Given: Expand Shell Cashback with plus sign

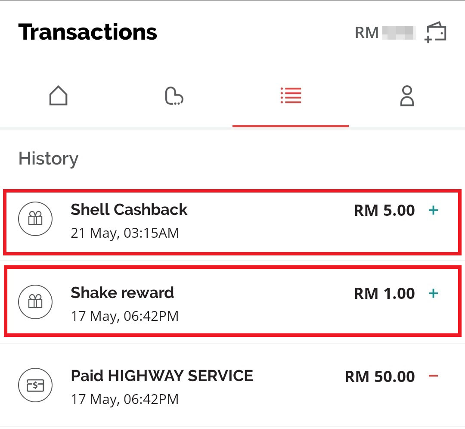Looking at the screenshot, I should pos(433,210).
